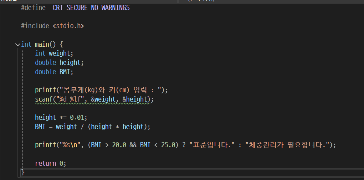Click the closing brace of main
Viewport: 364px width, 180px height.
23,173
